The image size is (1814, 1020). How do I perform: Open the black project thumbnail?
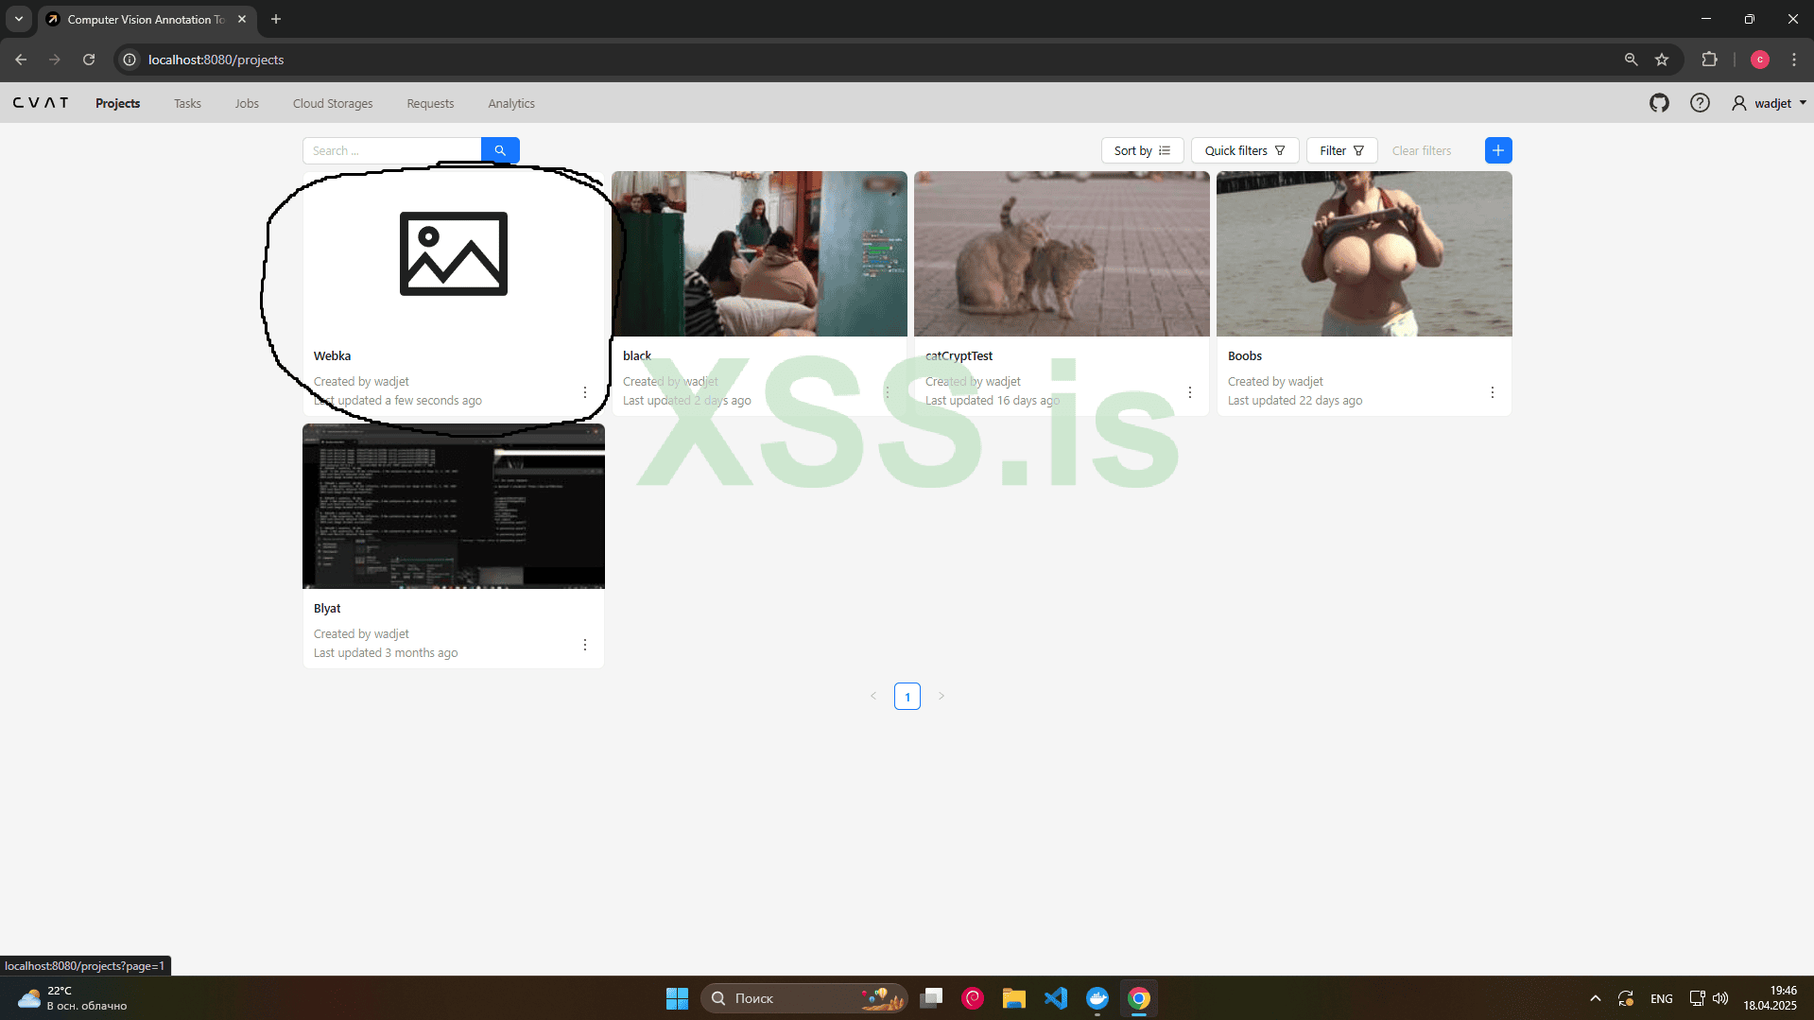coord(759,254)
